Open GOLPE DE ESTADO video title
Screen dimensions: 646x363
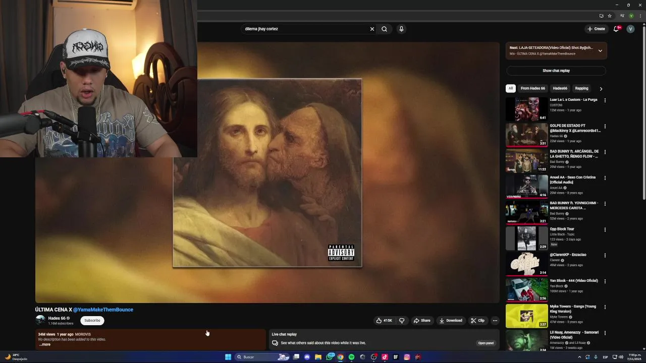[575, 128]
